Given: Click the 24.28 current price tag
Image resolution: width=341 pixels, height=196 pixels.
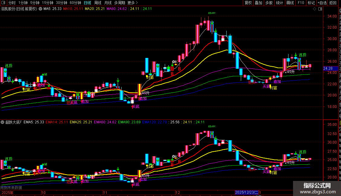Looking at the screenshot, I should [x=330, y=68].
